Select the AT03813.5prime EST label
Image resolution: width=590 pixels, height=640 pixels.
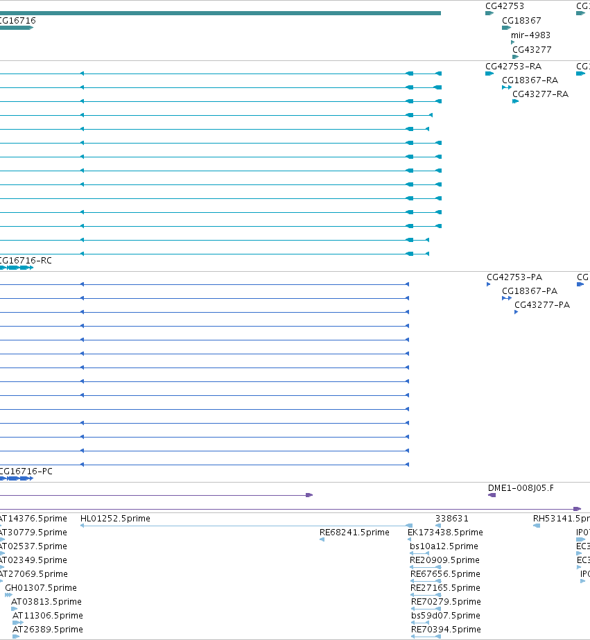tap(46, 602)
